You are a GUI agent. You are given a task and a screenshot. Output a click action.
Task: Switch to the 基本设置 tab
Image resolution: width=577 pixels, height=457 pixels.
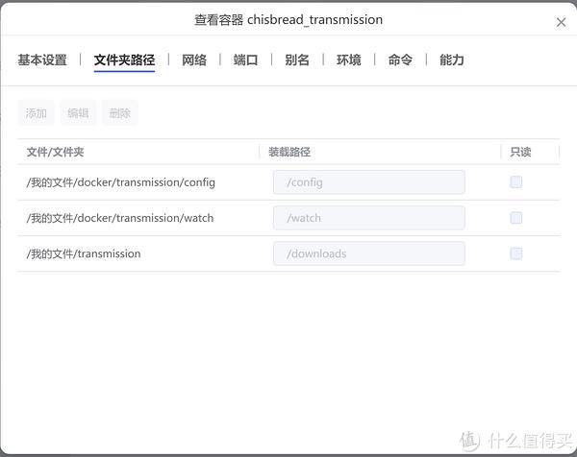pos(42,60)
